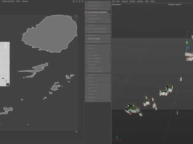Choose Cycle UV CCW
Screen dimensions: 193x144
(98, 84)
